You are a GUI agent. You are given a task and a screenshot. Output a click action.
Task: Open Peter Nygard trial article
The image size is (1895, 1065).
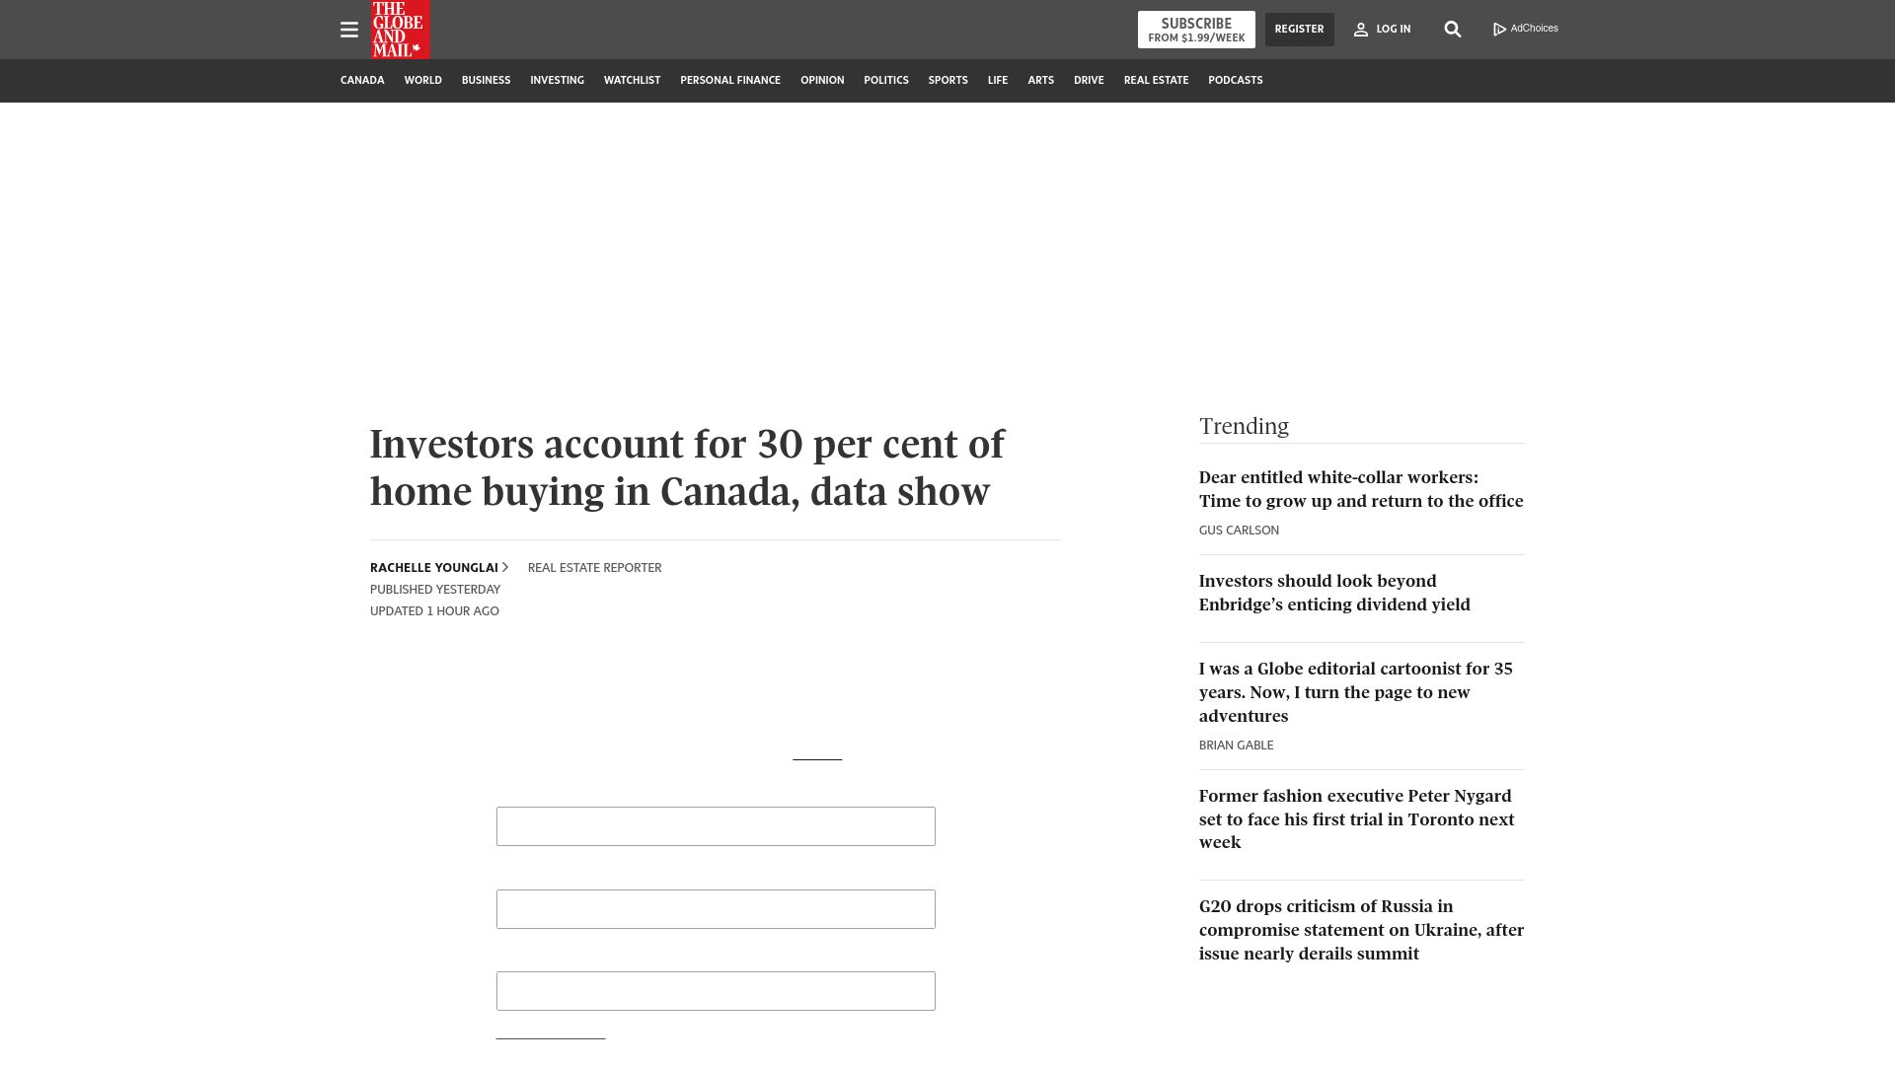pyautogui.click(x=1356, y=819)
